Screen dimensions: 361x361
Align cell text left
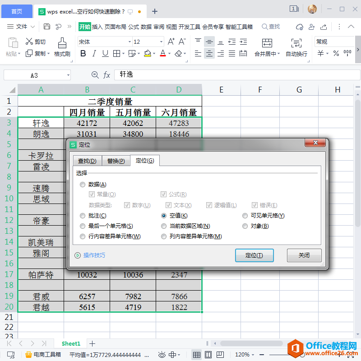pyautogui.click(x=198, y=54)
